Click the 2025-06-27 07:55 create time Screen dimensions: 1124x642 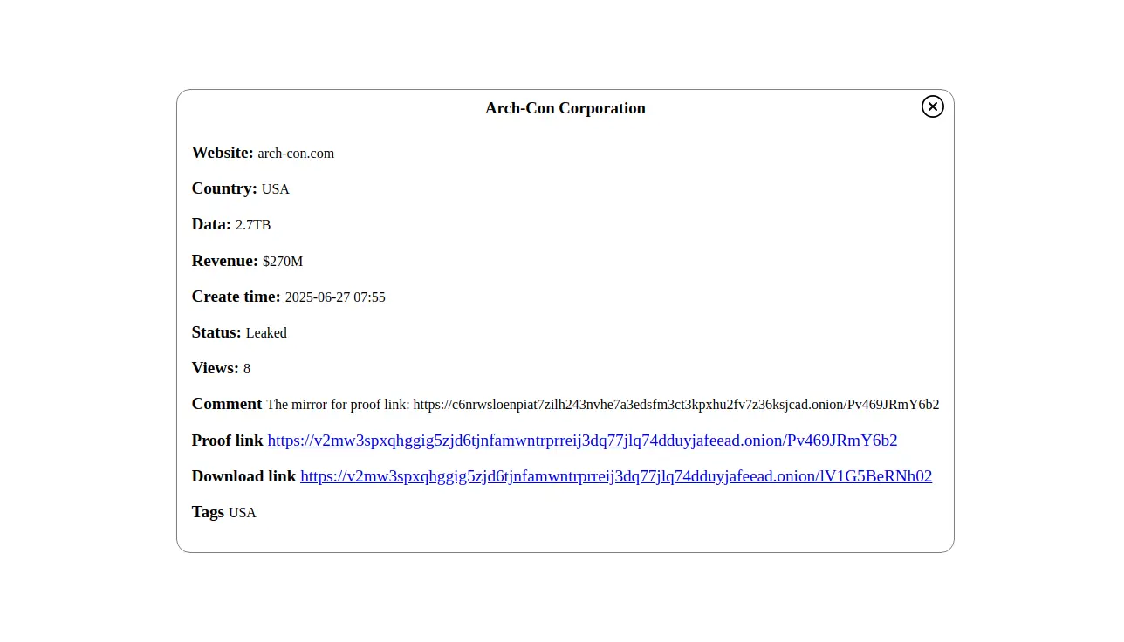335,297
